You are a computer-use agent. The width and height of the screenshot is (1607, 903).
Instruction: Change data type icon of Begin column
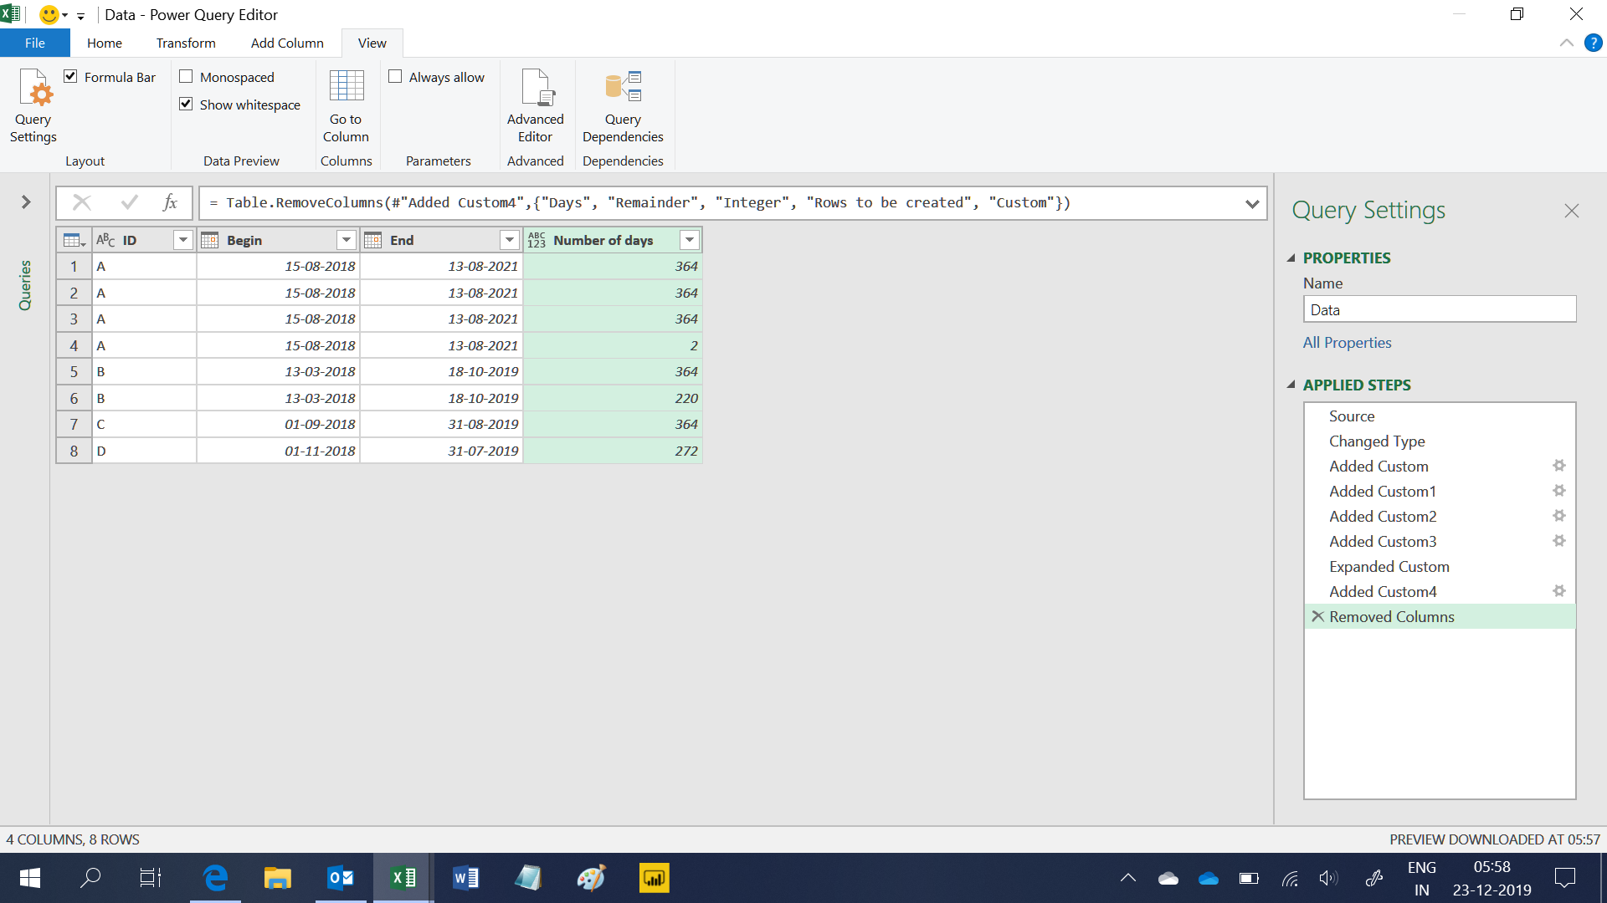(210, 241)
